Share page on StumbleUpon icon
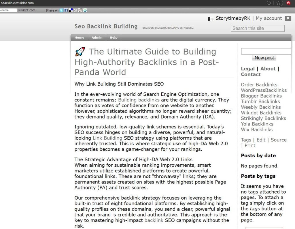 click(x=85, y=10)
